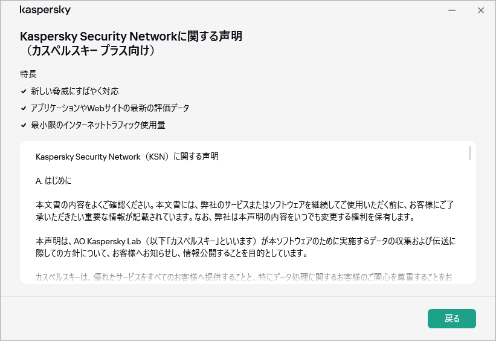Click the A. はじめに section heading

point(54,181)
